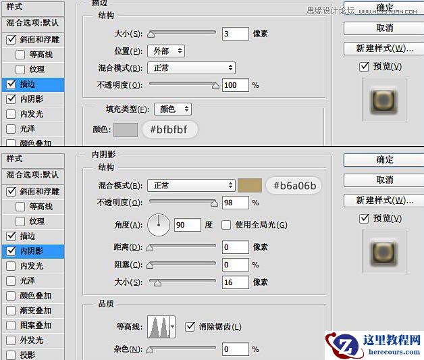The height and width of the screenshot is (360, 424).
Task: Click 杂色 field showing 0
Action: (235, 349)
